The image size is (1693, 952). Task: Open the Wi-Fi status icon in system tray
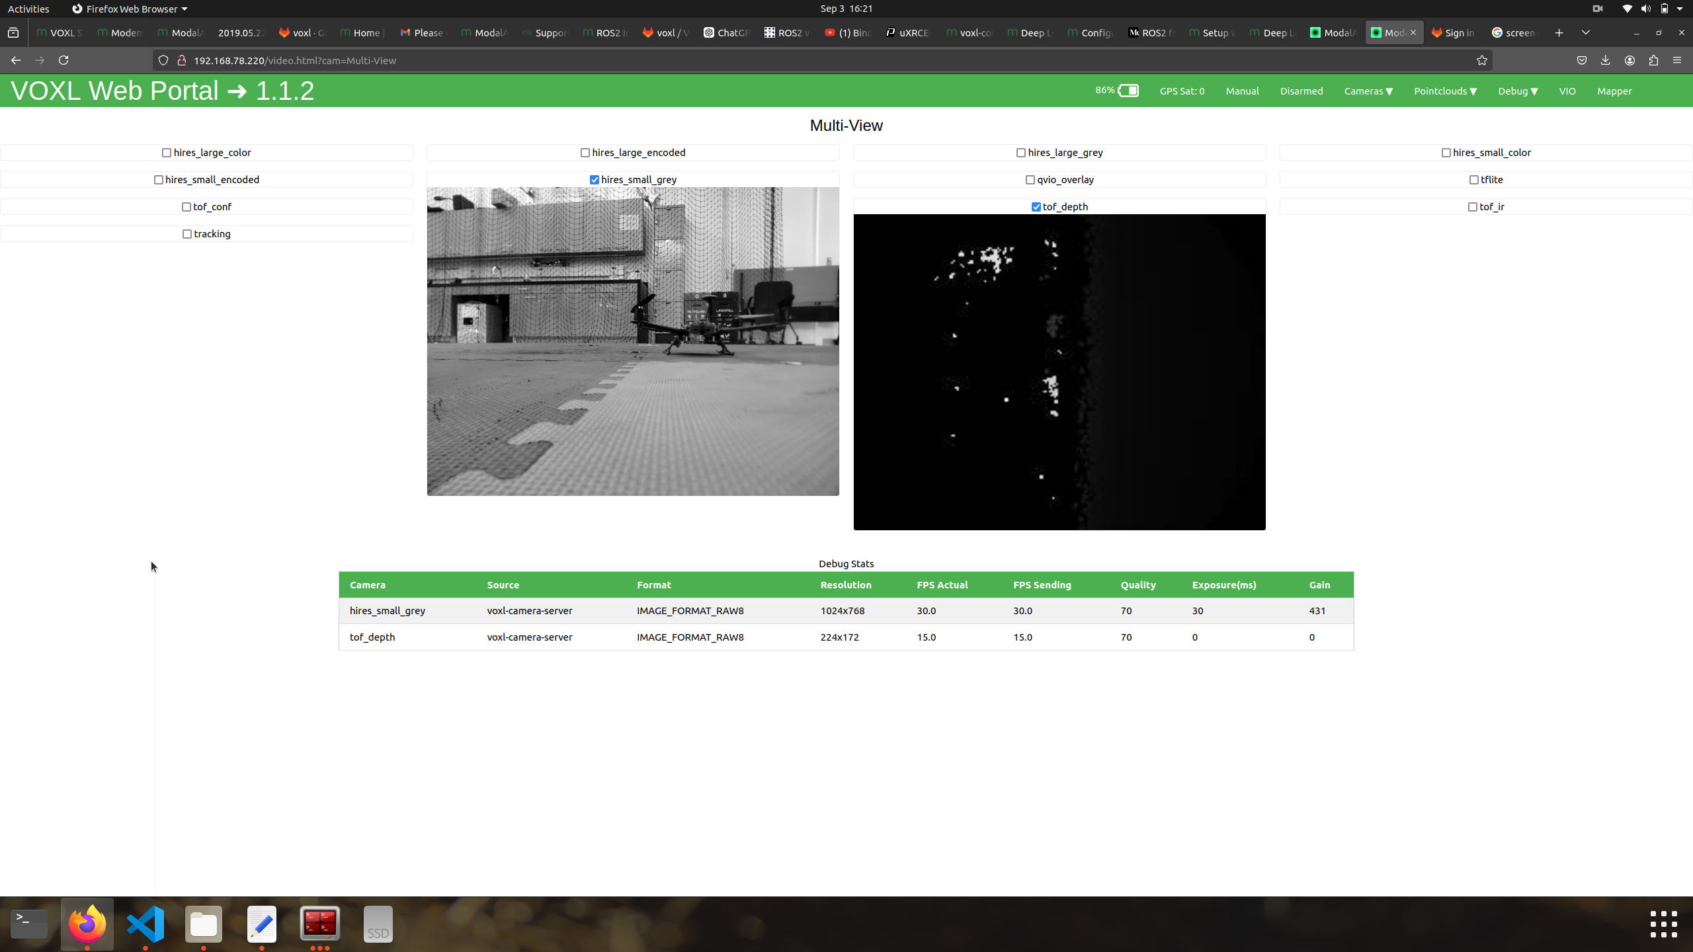pyautogui.click(x=1627, y=9)
